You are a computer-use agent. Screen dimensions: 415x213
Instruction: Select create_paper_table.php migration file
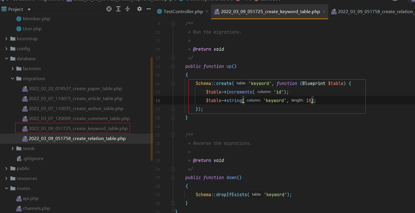pyautogui.click(x=75, y=89)
